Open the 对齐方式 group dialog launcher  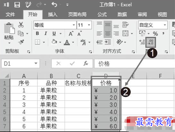(133, 52)
